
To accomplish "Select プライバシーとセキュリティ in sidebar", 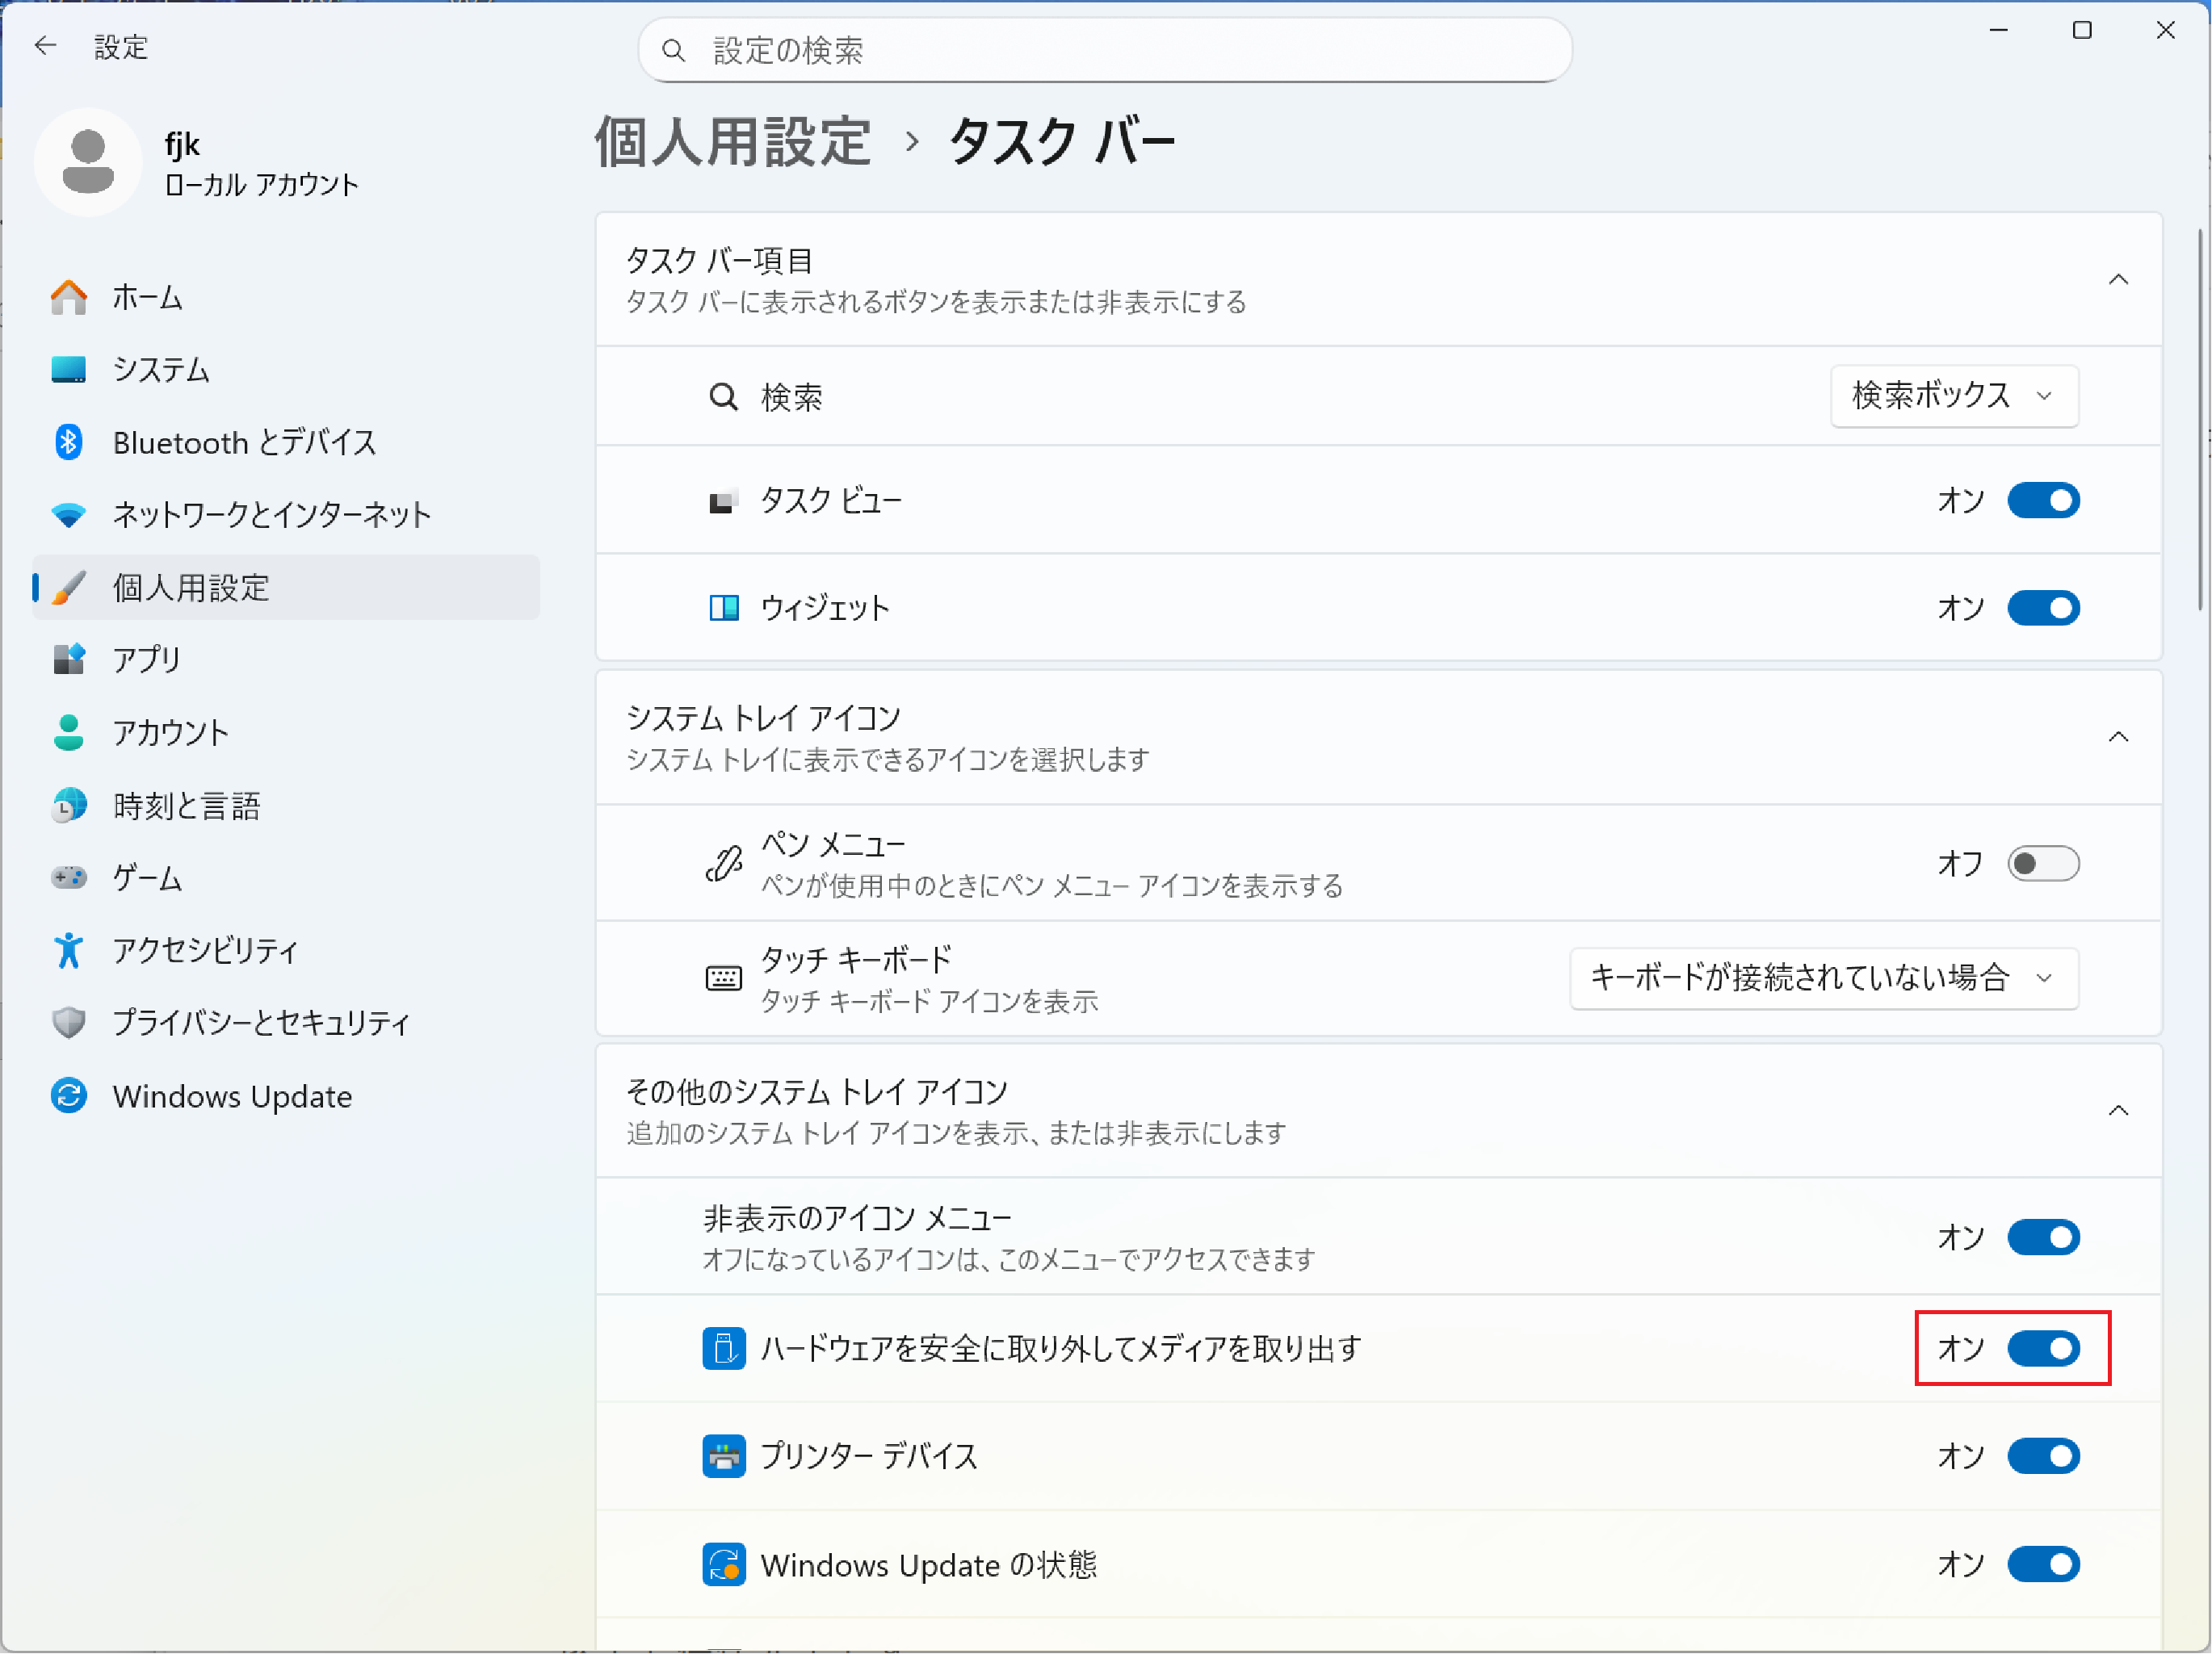I will tap(260, 1023).
